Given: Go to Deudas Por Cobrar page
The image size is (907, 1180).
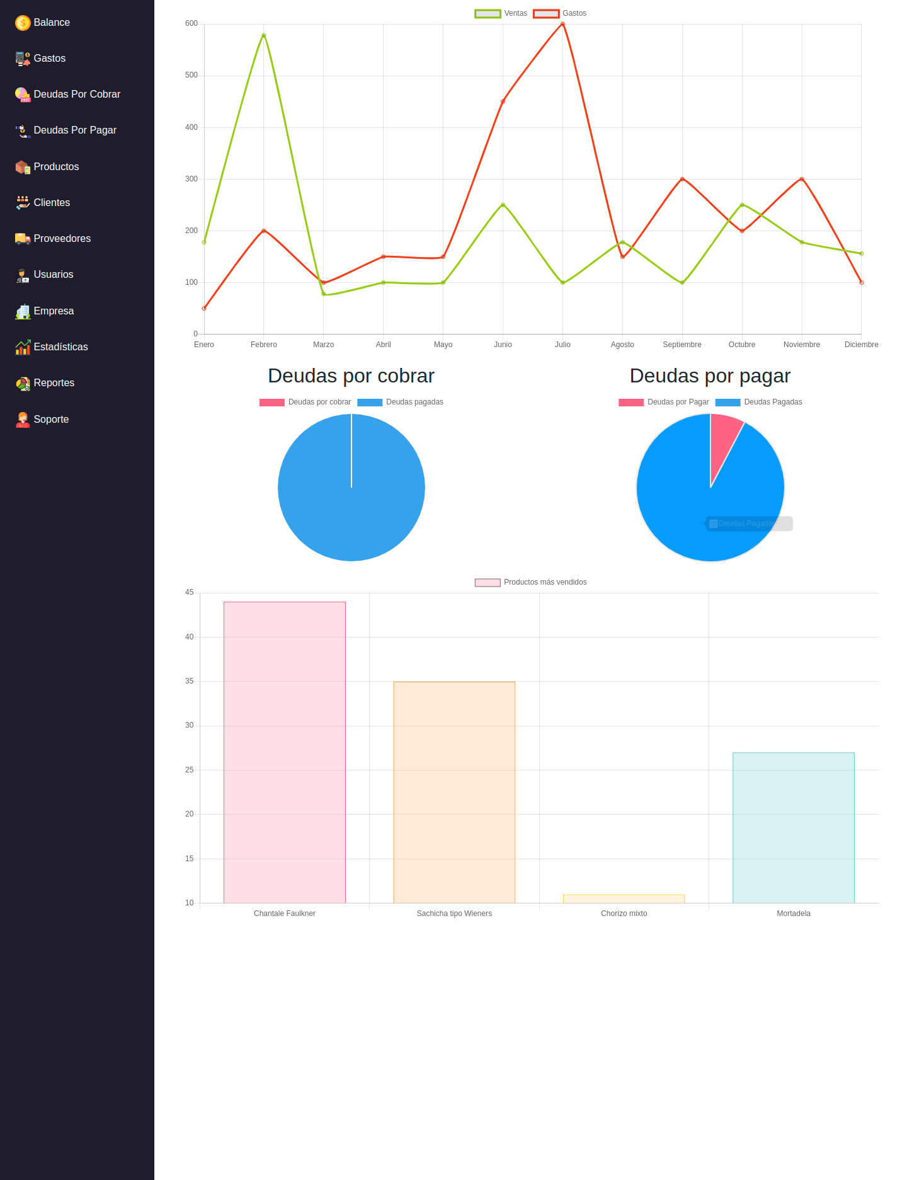Looking at the screenshot, I should tap(77, 95).
